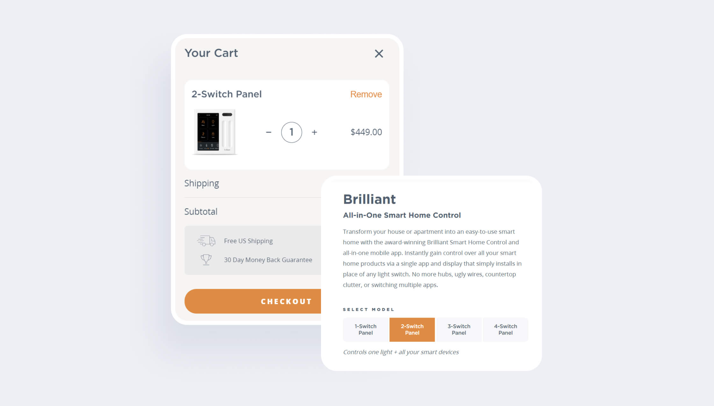This screenshot has height=406, width=714.
Task: Select the 4-Switch Panel model
Action: pos(506,329)
